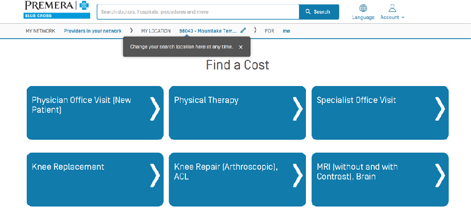
Task: Dismiss the location tooltip with X
Action: 240,47
